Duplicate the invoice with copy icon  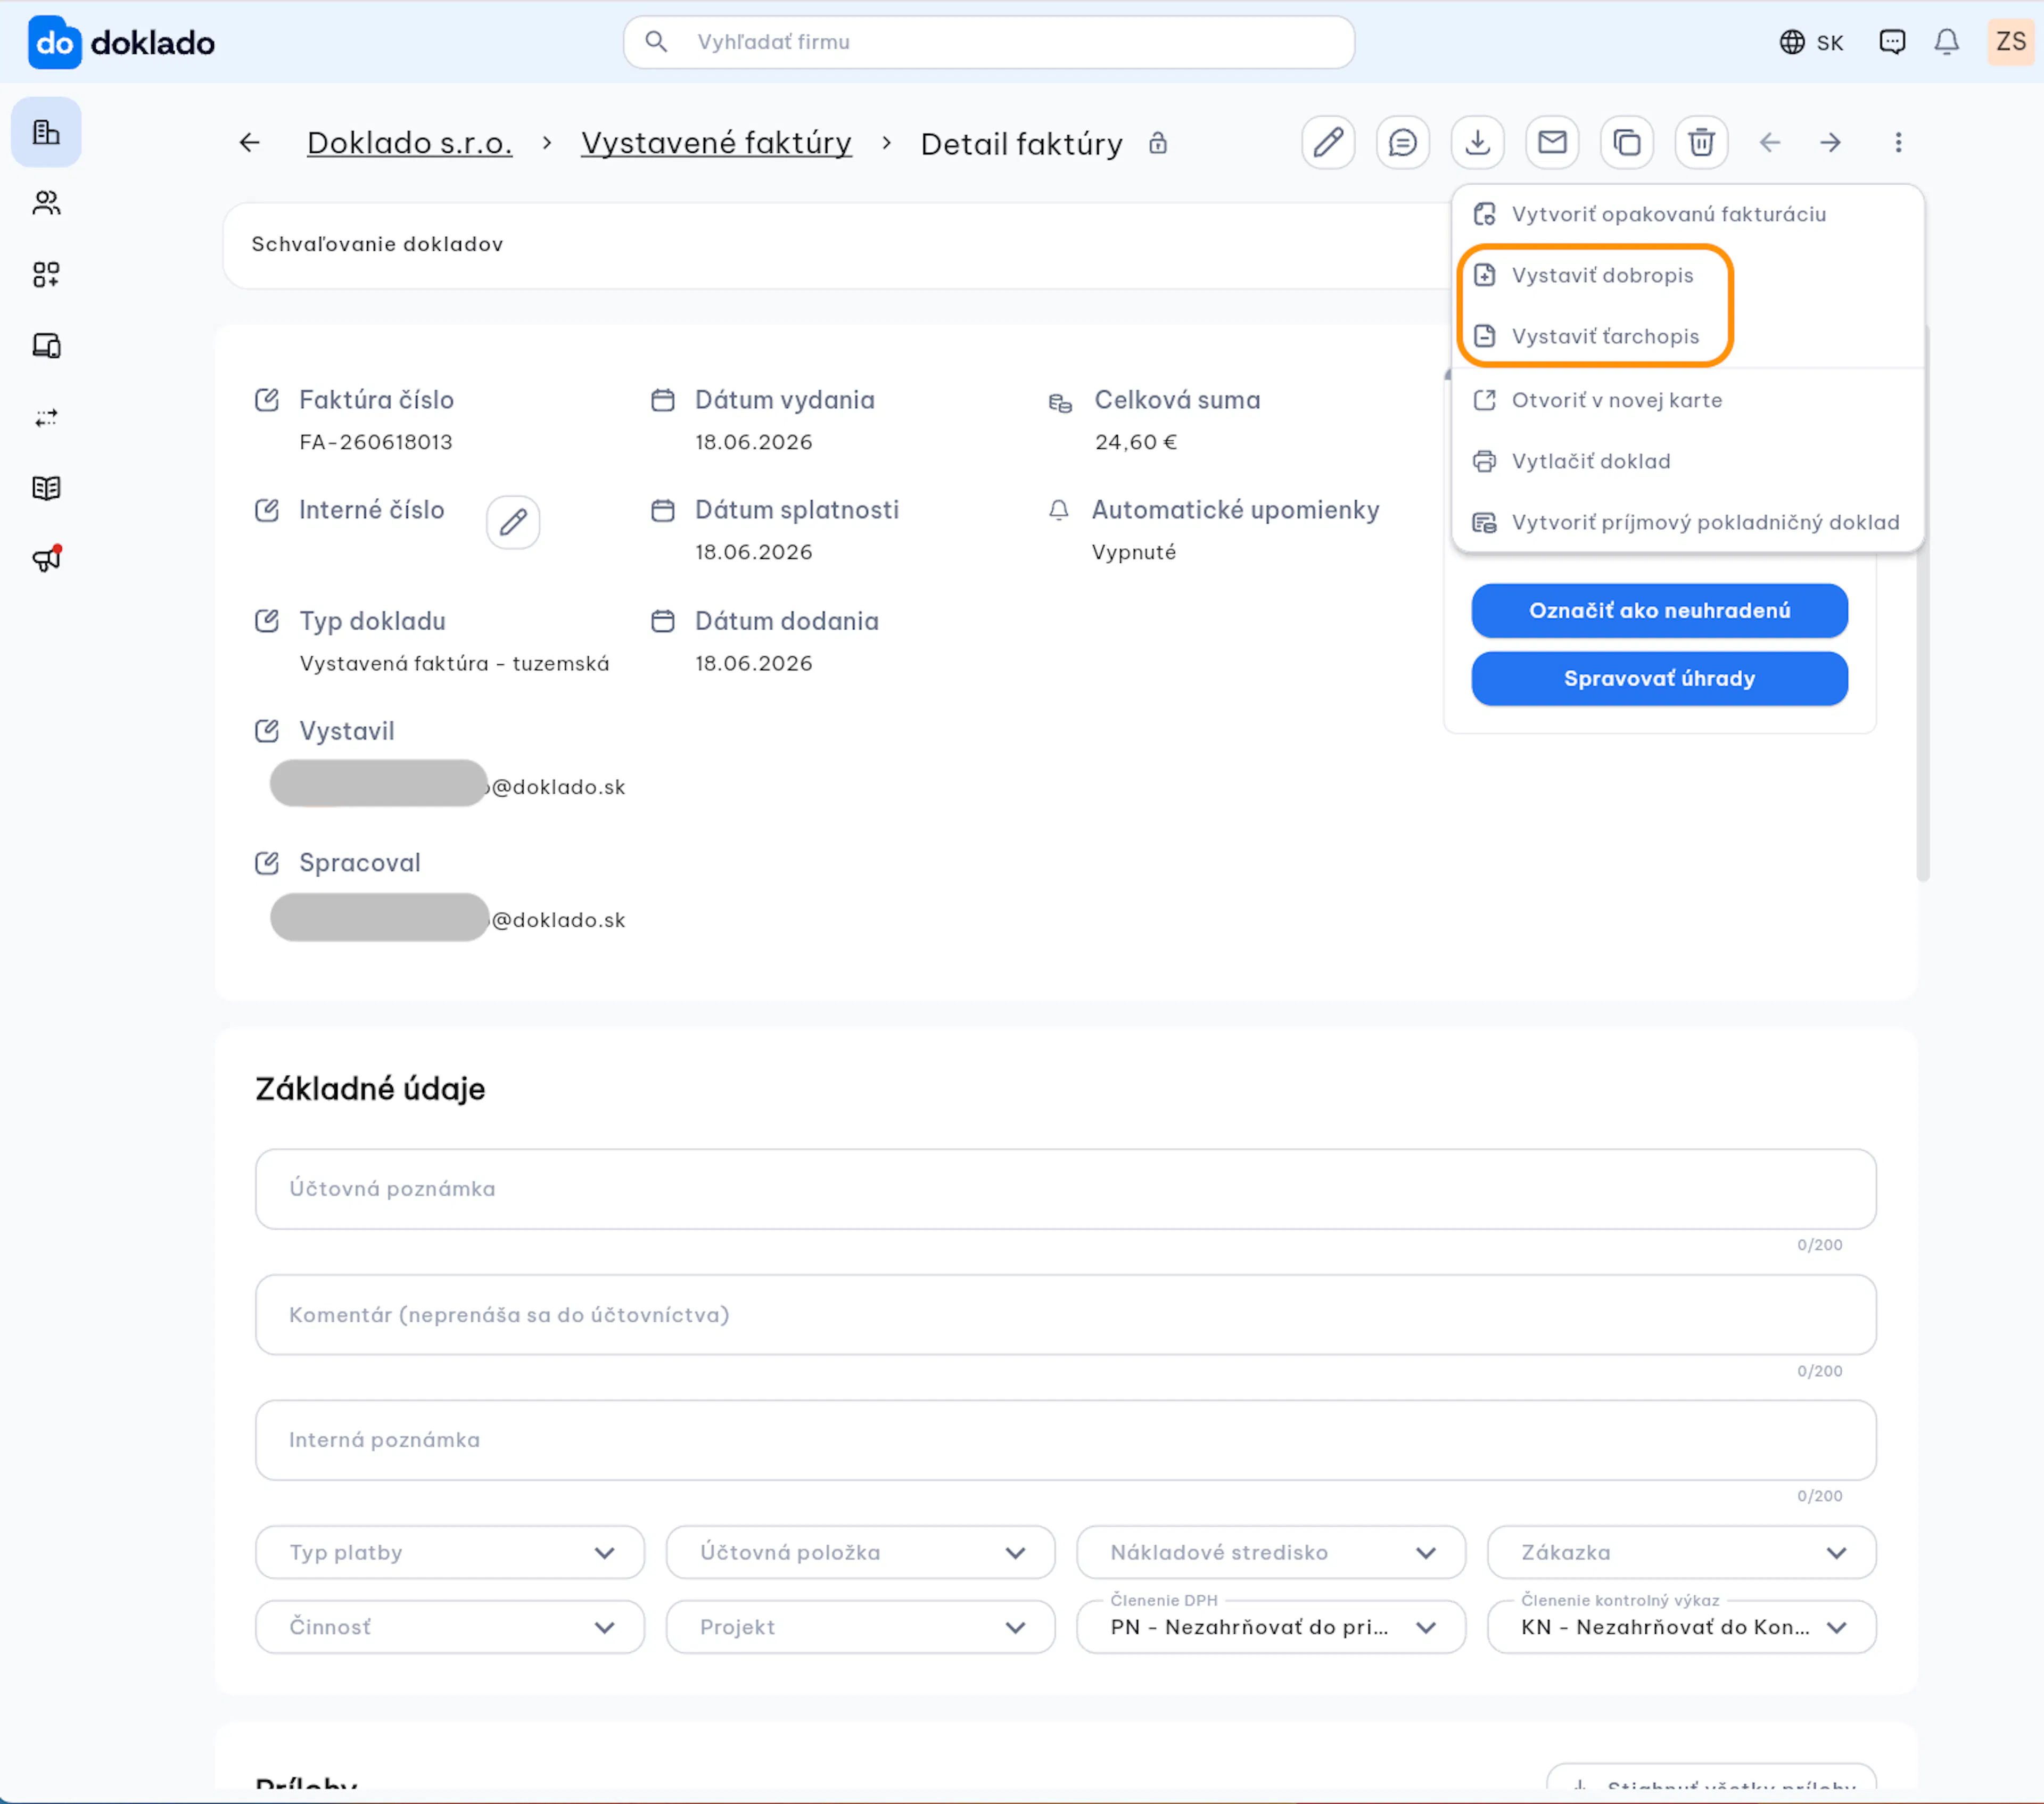click(x=1627, y=143)
